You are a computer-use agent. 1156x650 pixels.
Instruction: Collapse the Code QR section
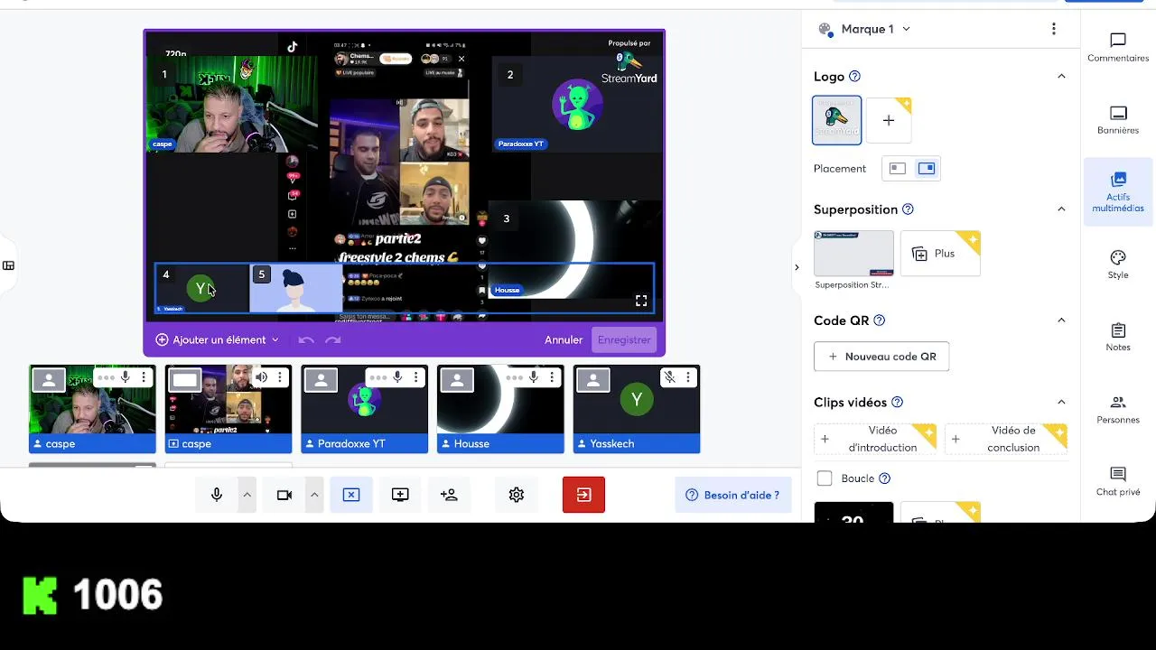coord(1061,320)
